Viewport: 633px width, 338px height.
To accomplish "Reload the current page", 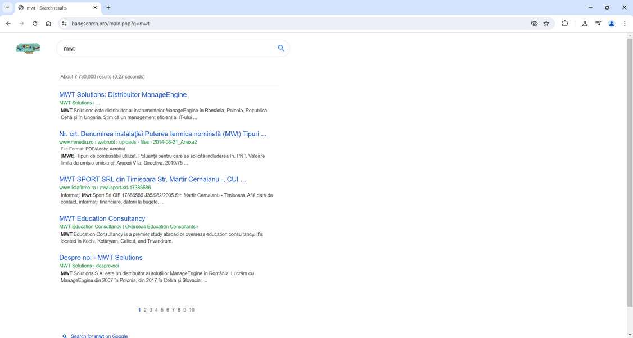I will (34, 24).
